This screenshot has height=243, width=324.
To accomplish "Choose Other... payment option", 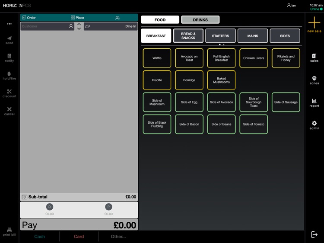I will (118, 237).
